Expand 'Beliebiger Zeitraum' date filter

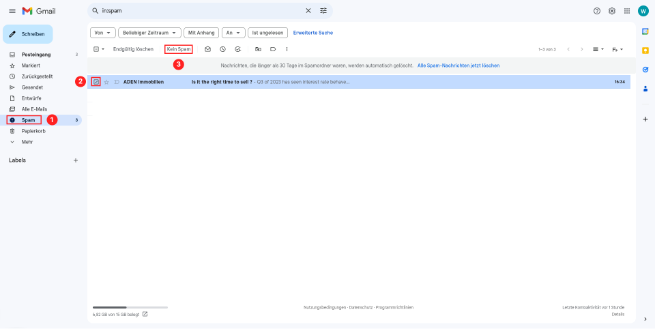point(149,32)
